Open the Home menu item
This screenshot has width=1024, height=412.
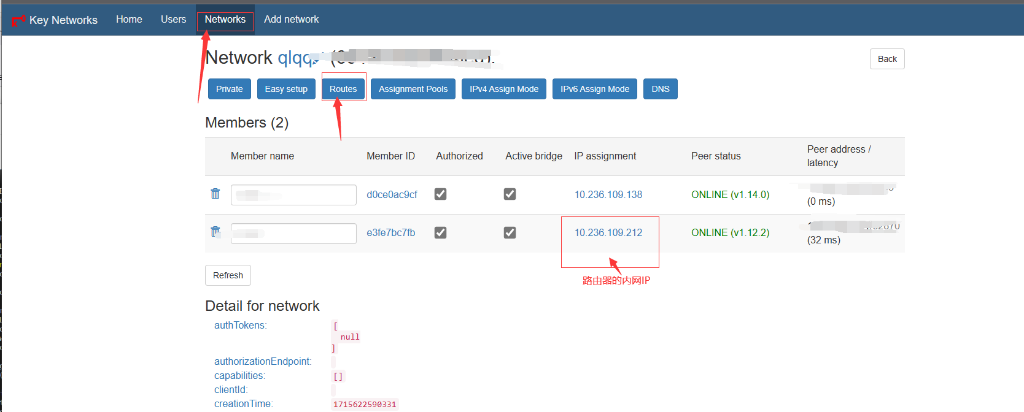click(129, 20)
